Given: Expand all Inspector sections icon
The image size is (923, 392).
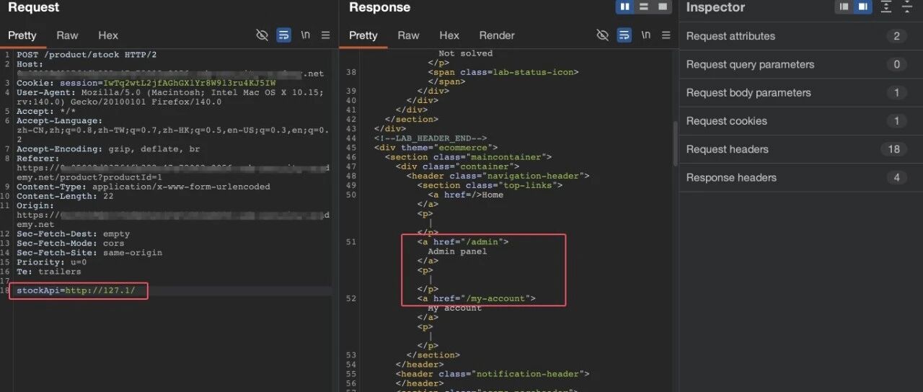Looking at the screenshot, I should (887, 7).
